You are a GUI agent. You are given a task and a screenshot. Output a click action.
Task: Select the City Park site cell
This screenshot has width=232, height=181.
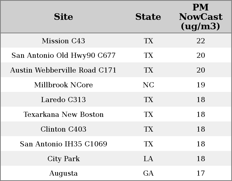coord(63,159)
